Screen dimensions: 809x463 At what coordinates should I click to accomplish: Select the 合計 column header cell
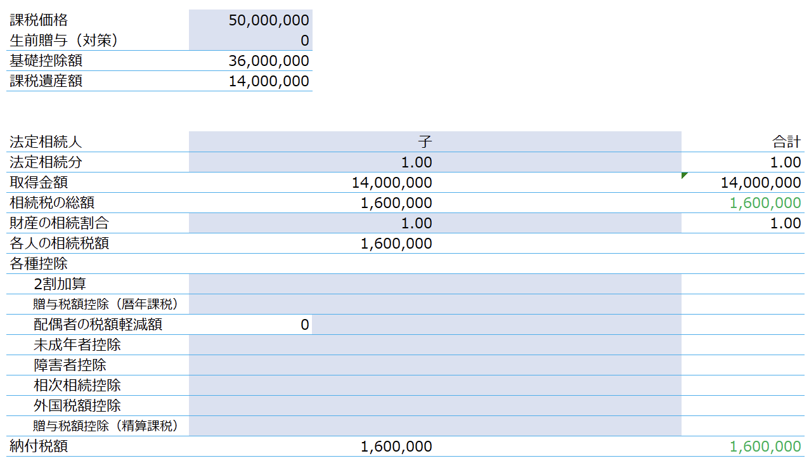(743, 142)
